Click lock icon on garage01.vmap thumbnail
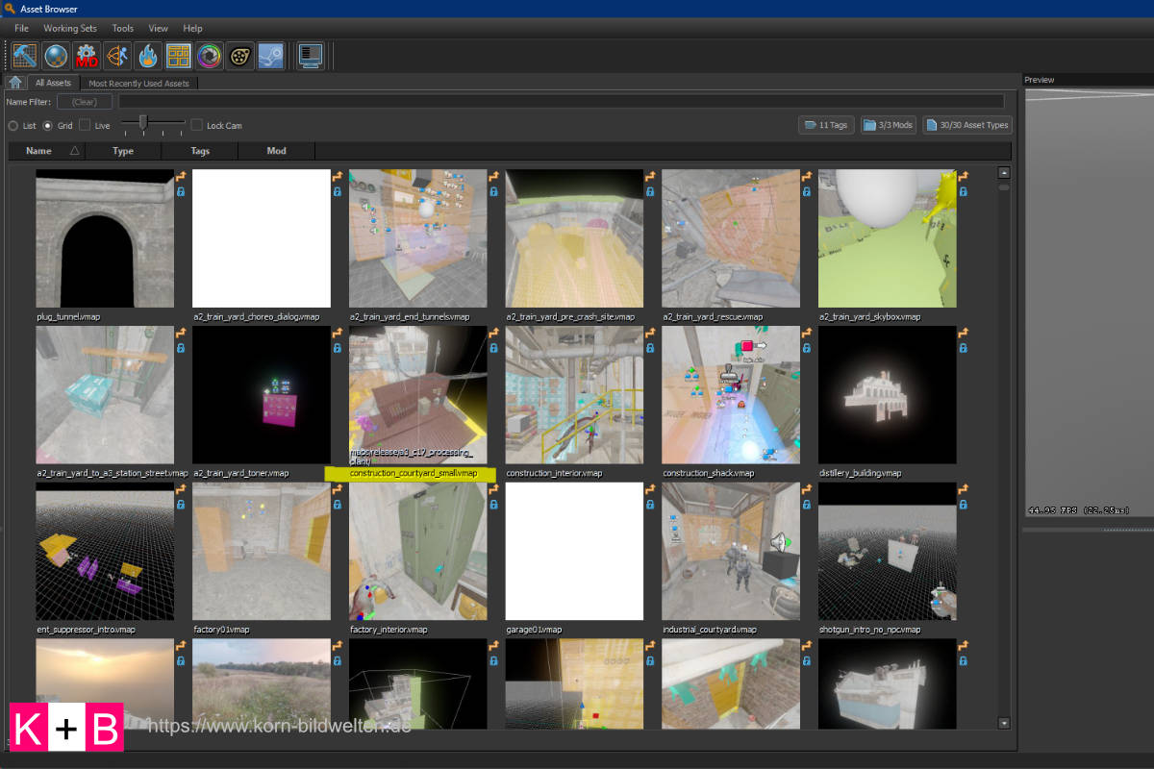 [650, 505]
